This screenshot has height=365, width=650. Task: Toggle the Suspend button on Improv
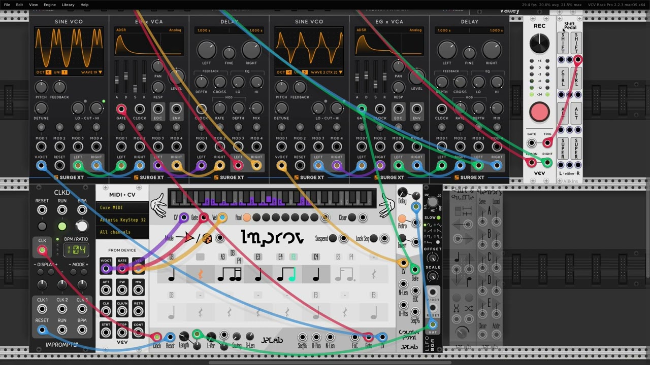tap(332, 238)
